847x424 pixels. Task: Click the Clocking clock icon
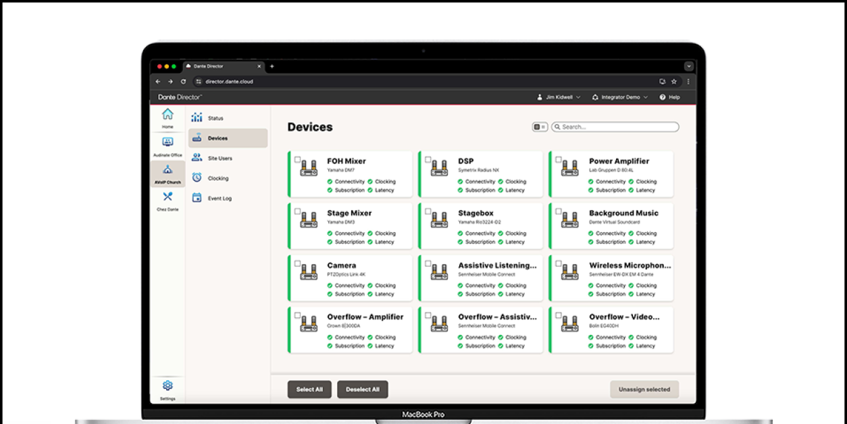coord(197,178)
